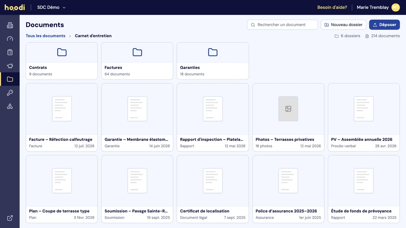
Task: Click the date 14 juin 2026
Action: [x=159, y=146]
